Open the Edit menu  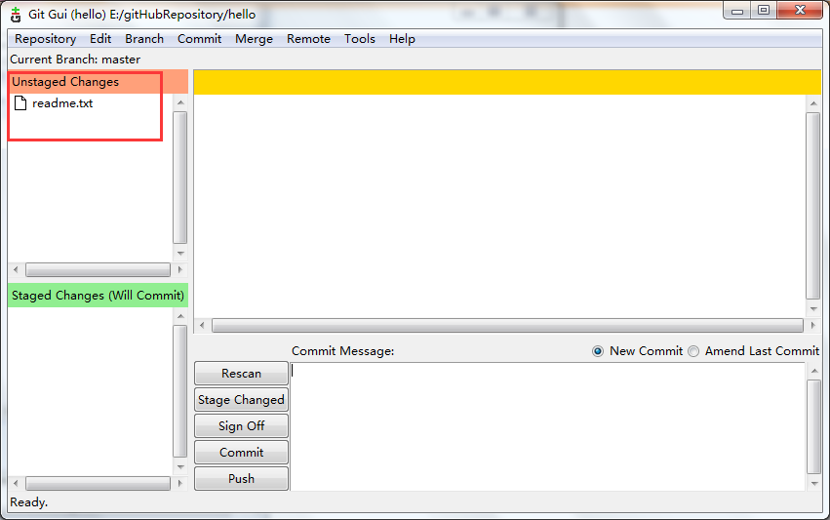pos(100,39)
